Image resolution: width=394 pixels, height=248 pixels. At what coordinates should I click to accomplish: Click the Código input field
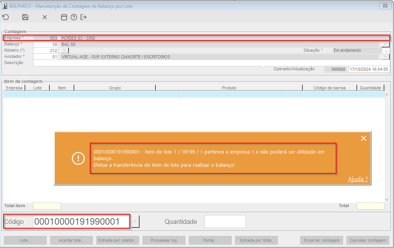point(82,221)
